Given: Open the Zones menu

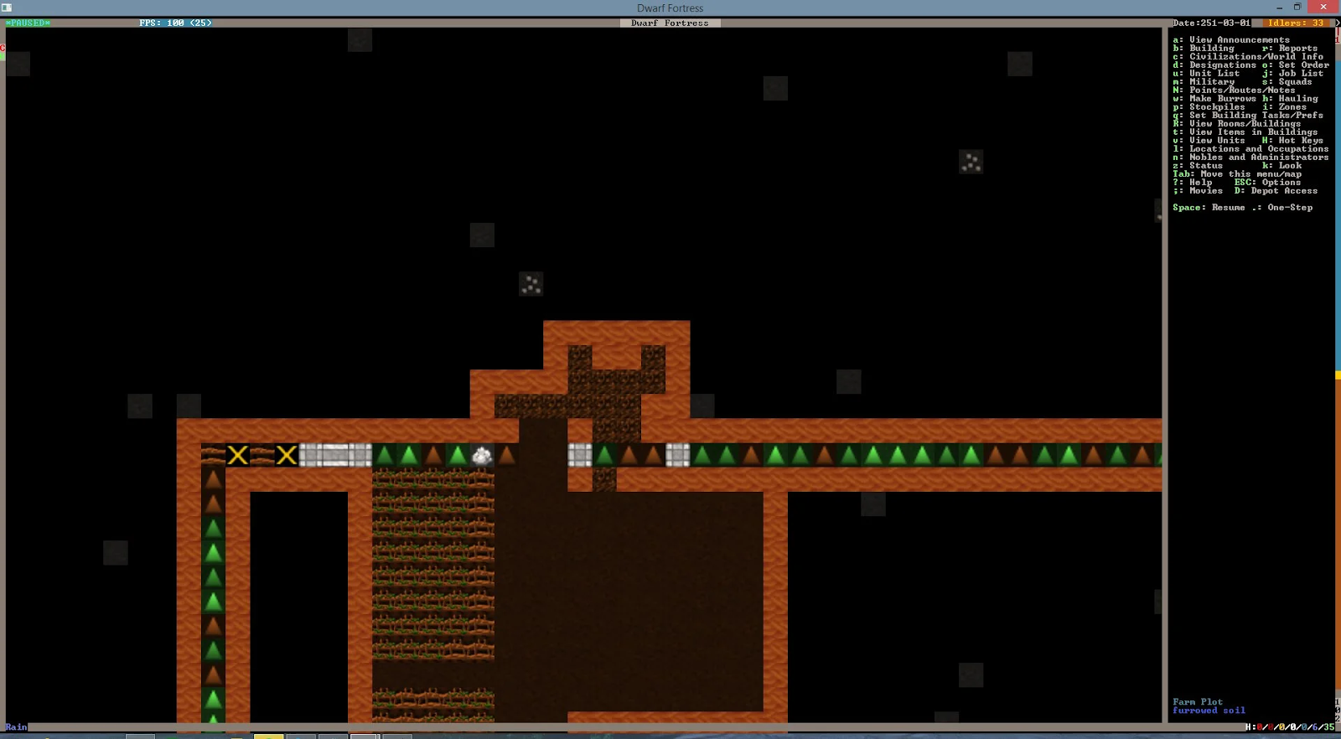Looking at the screenshot, I should click(1284, 107).
